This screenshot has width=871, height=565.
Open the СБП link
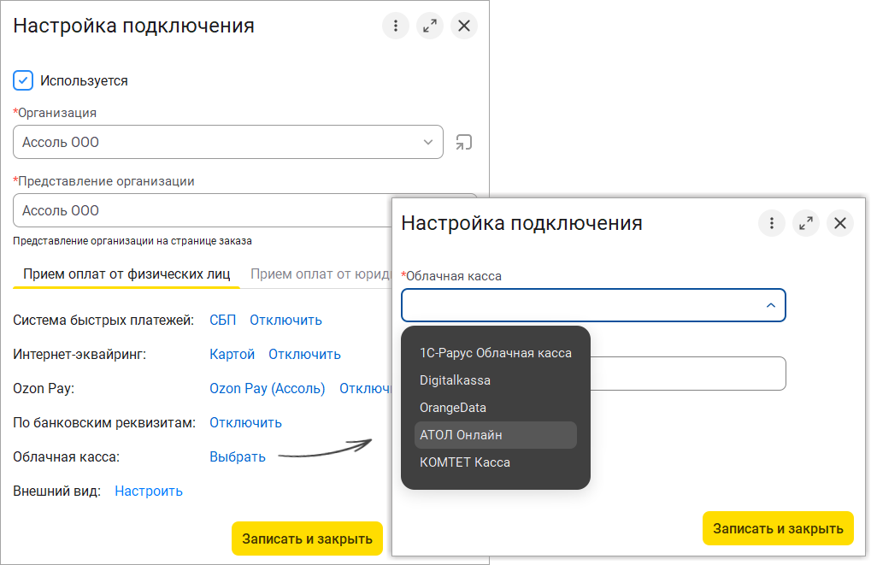(x=223, y=320)
